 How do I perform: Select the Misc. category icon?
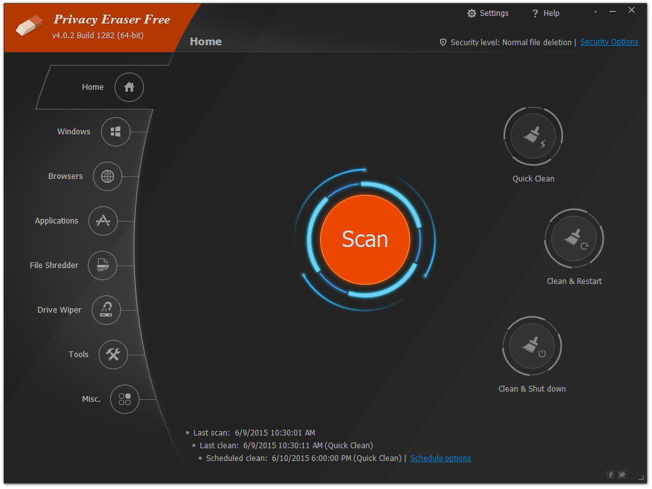click(x=124, y=399)
